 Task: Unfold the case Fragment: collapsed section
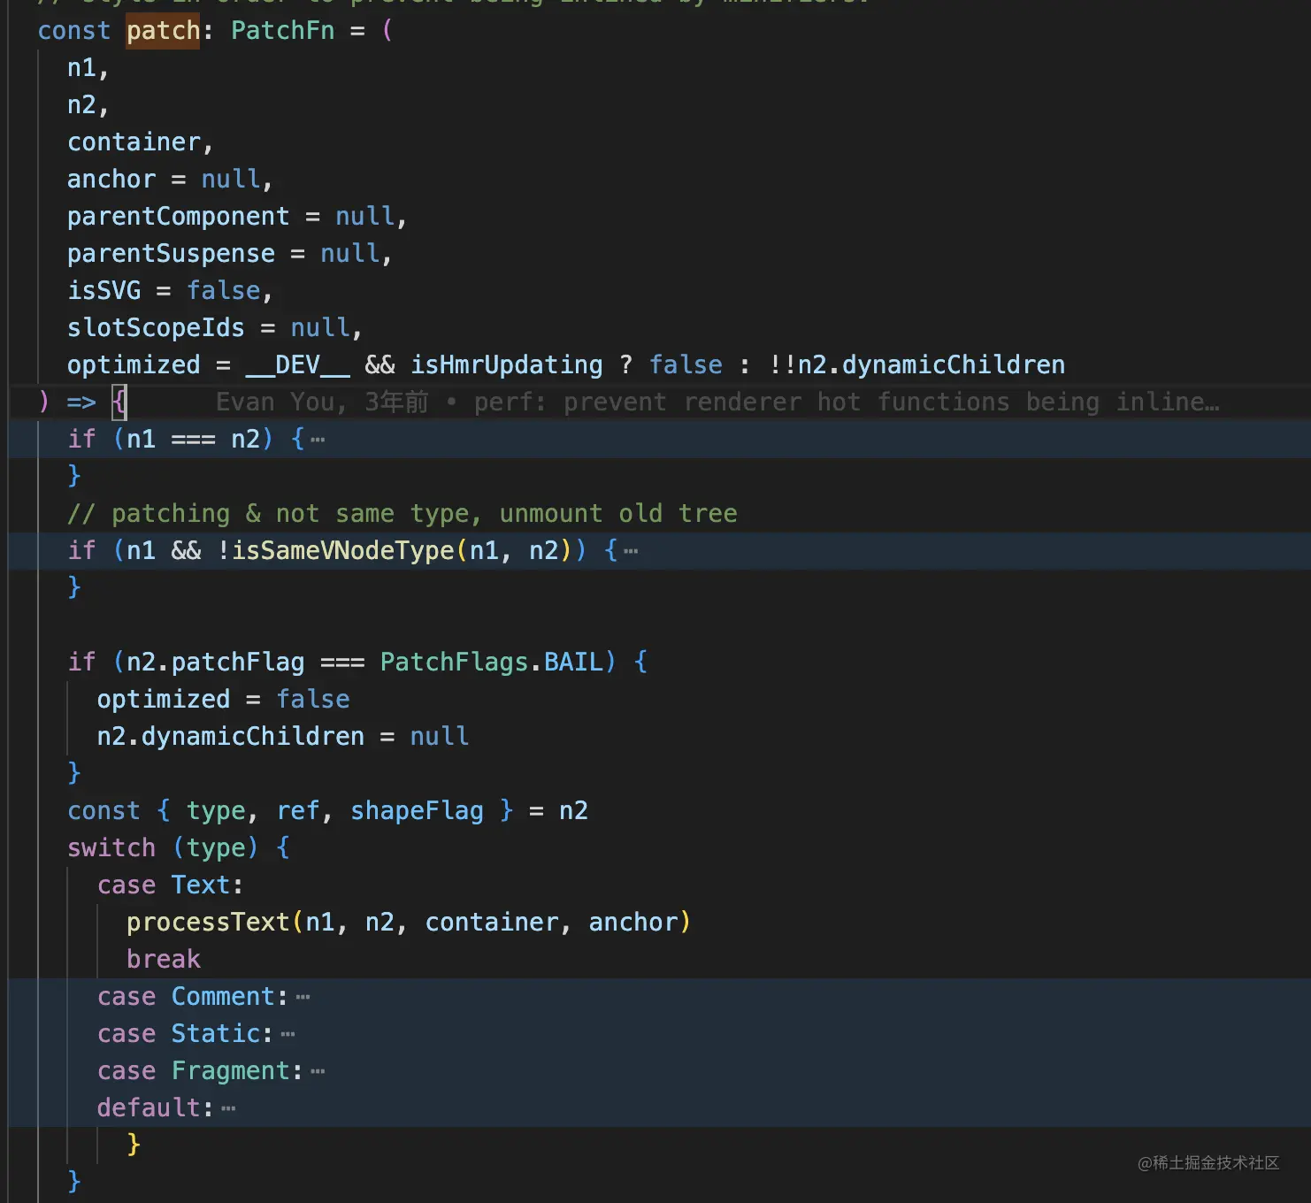coord(318,1071)
